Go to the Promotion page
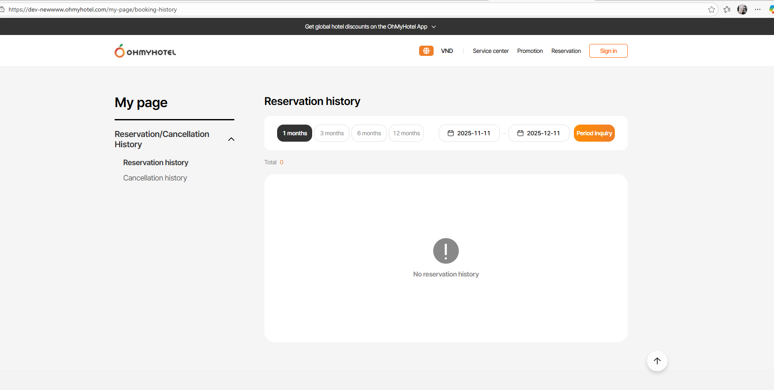 coord(530,51)
